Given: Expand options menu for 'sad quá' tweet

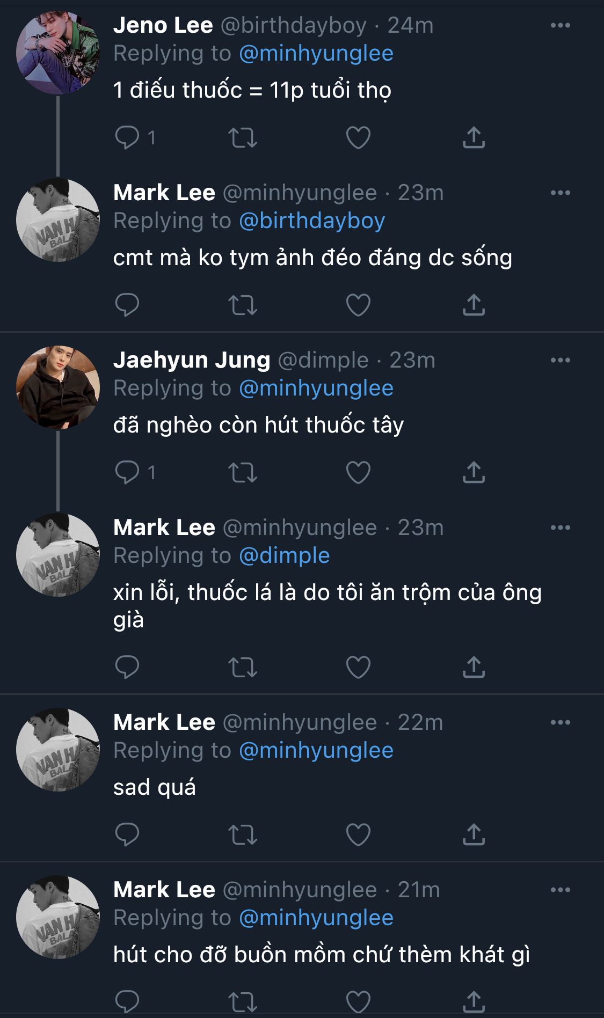Looking at the screenshot, I should click(x=560, y=722).
